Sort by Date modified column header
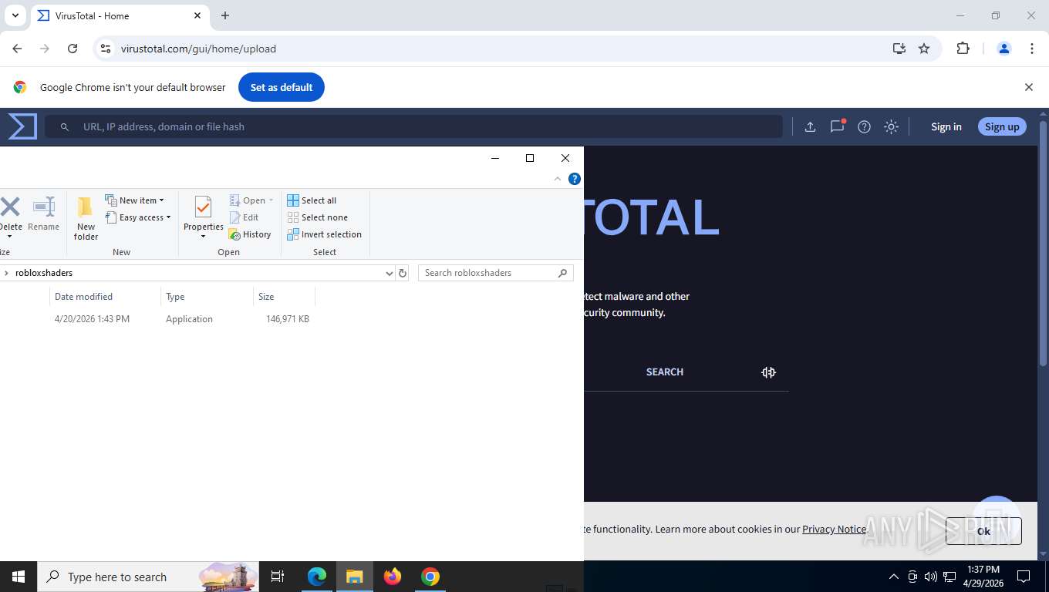The image size is (1049, 592). 106,297
